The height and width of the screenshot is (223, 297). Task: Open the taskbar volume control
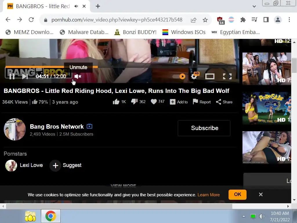tap(262, 216)
